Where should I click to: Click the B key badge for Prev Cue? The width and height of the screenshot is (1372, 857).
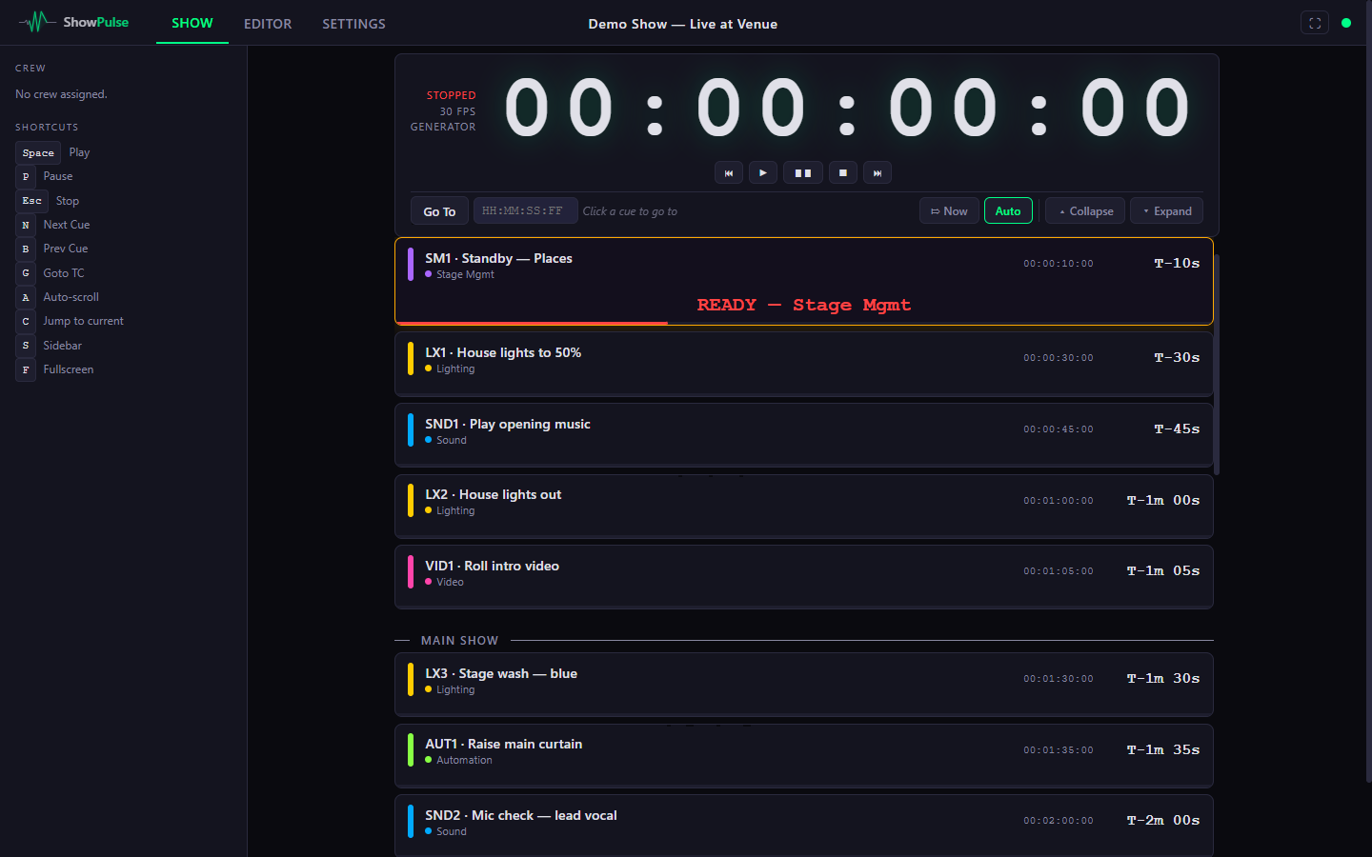[26, 249]
